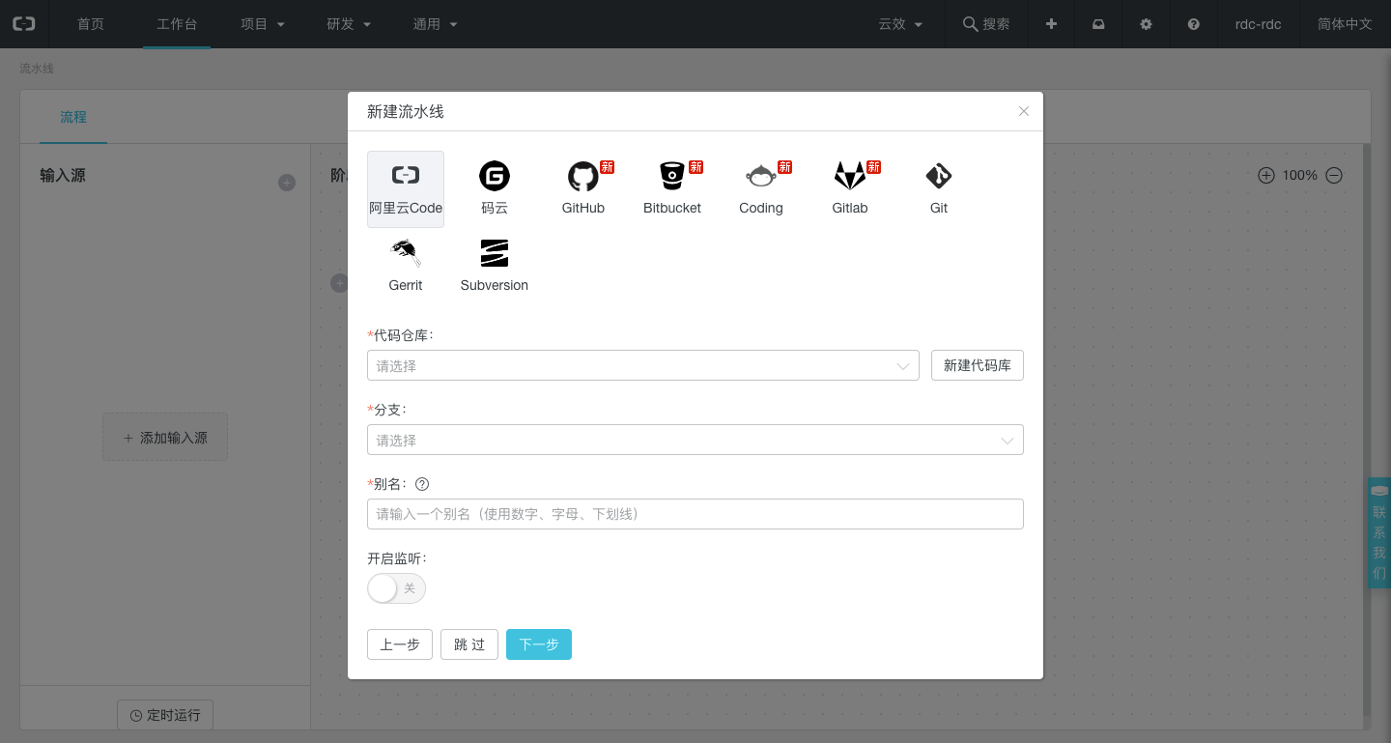Open the inbox icon in top bar
The height and width of the screenshot is (743, 1391).
coord(1098,24)
